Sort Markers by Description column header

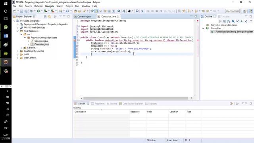pos(101,112)
